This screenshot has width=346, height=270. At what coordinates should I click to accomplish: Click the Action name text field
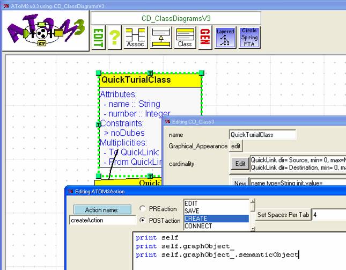102,220
